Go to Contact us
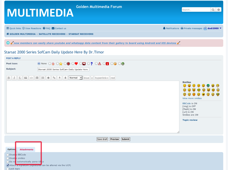228x170 pixels. [x=59, y=28]
